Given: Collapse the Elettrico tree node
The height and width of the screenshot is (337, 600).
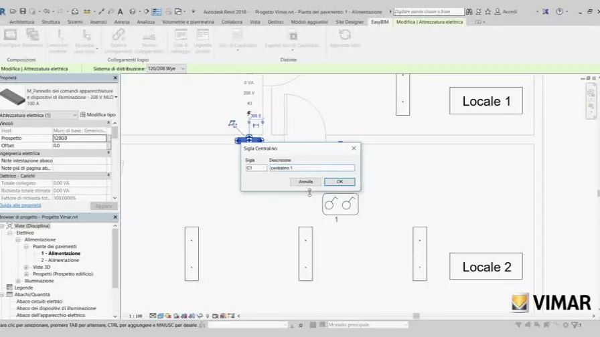Looking at the screenshot, I should click(10, 233).
